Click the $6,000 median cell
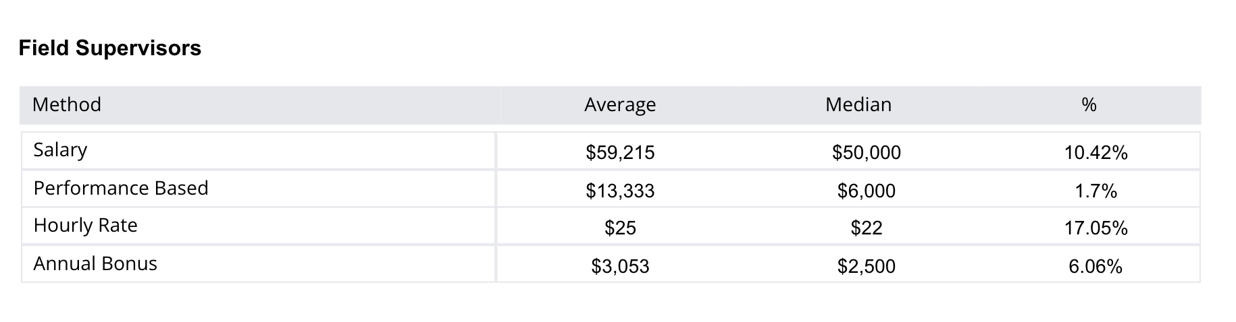This screenshot has height=322, width=1236. (867, 191)
